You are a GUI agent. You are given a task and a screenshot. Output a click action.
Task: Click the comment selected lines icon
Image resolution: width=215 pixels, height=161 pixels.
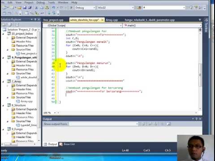tap(49, 13)
